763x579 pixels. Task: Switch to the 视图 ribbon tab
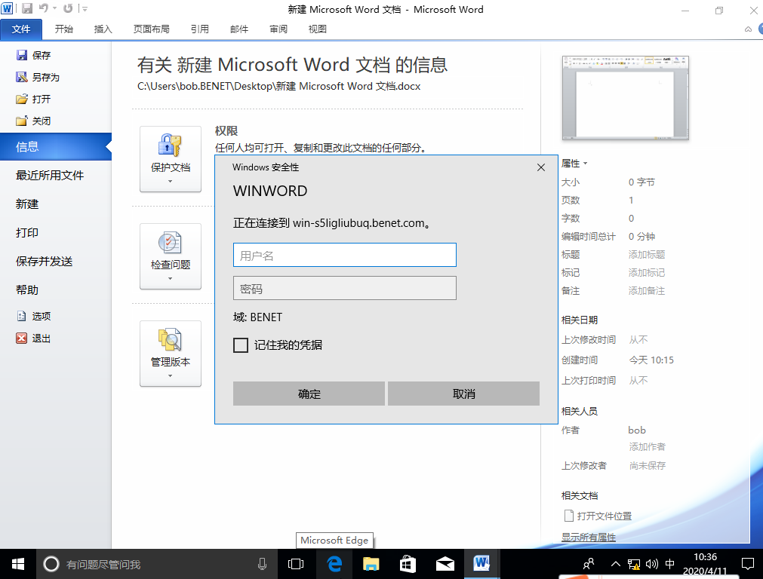pyautogui.click(x=317, y=29)
